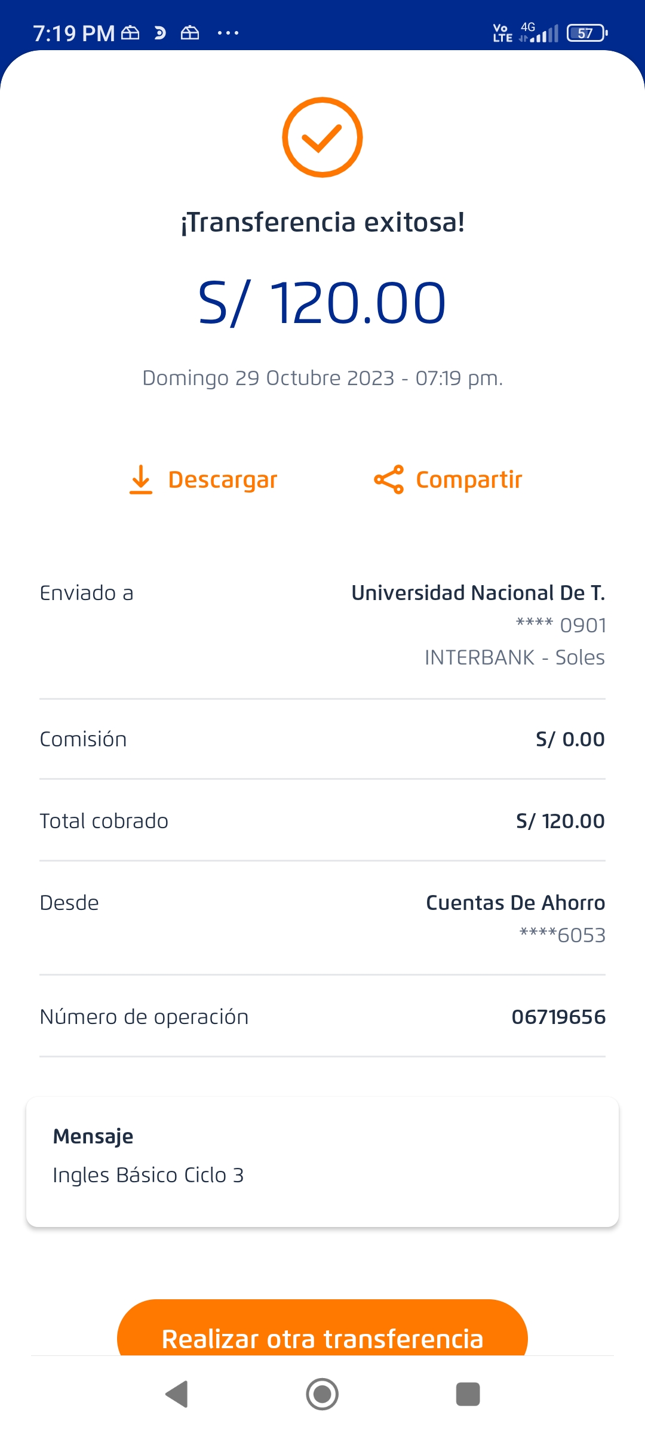Tap the share icon

pyautogui.click(x=389, y=480)
